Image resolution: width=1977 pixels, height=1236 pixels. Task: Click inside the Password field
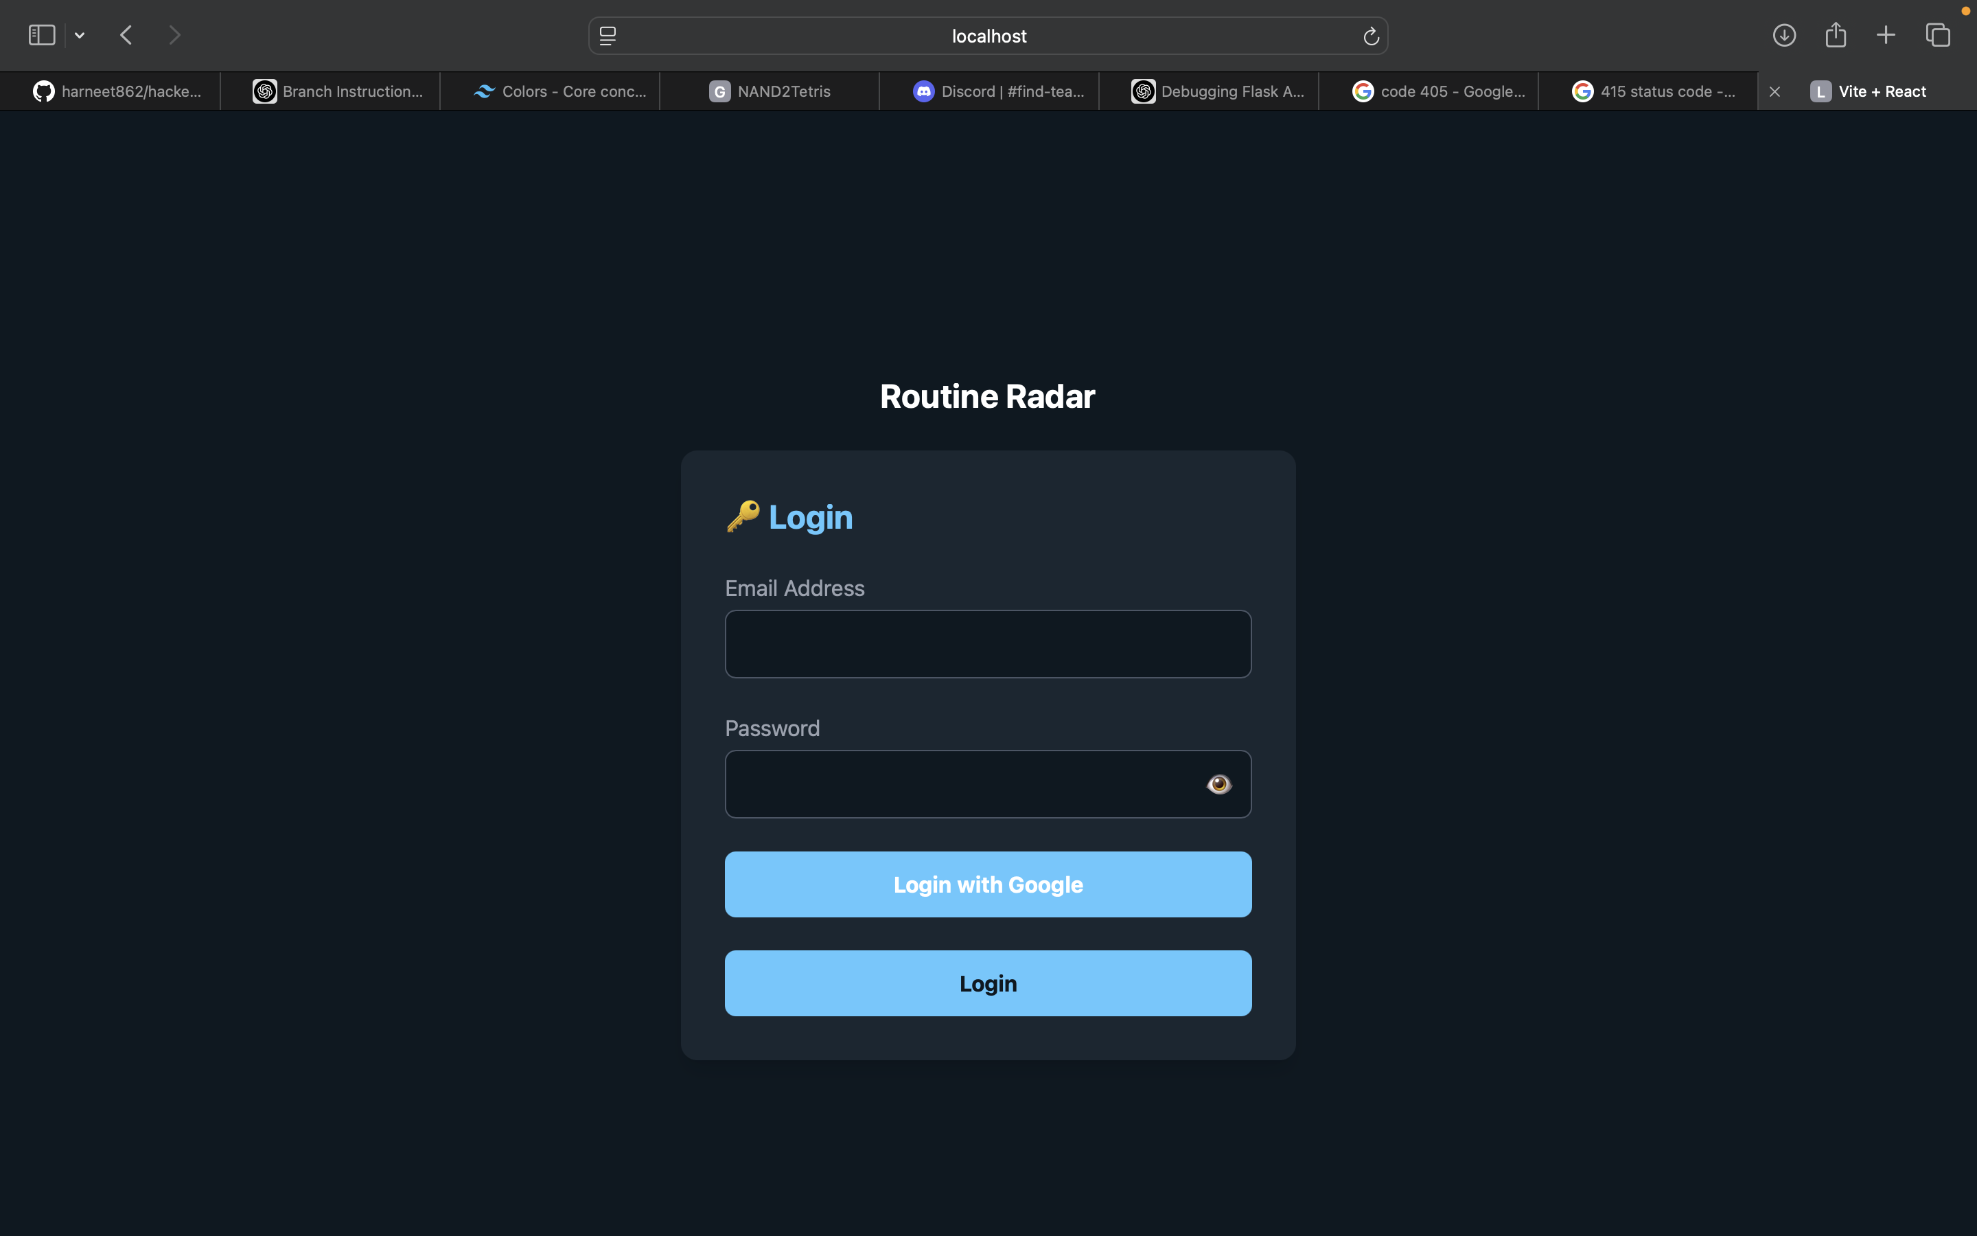956,784
